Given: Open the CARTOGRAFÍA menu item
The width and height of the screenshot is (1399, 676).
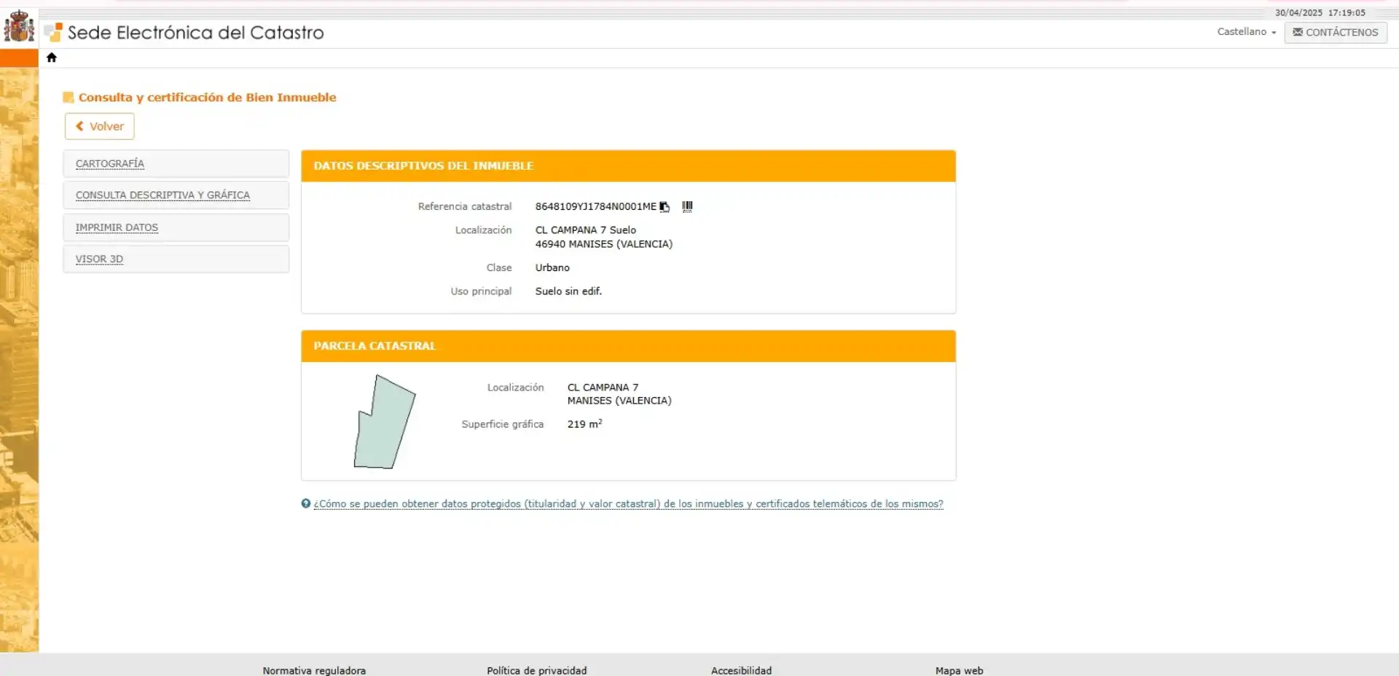Looking at the screenshot, I should (x=176, y=164).
